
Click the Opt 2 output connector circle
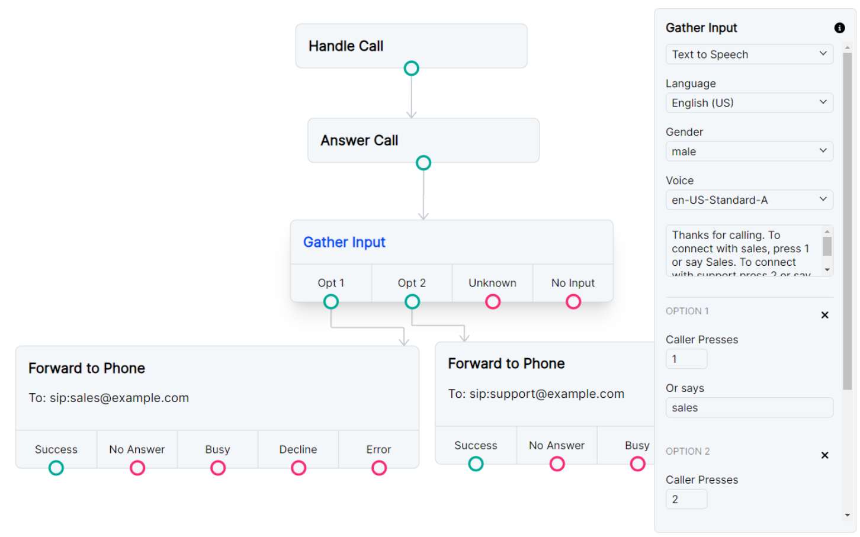[x=412, y=301]
